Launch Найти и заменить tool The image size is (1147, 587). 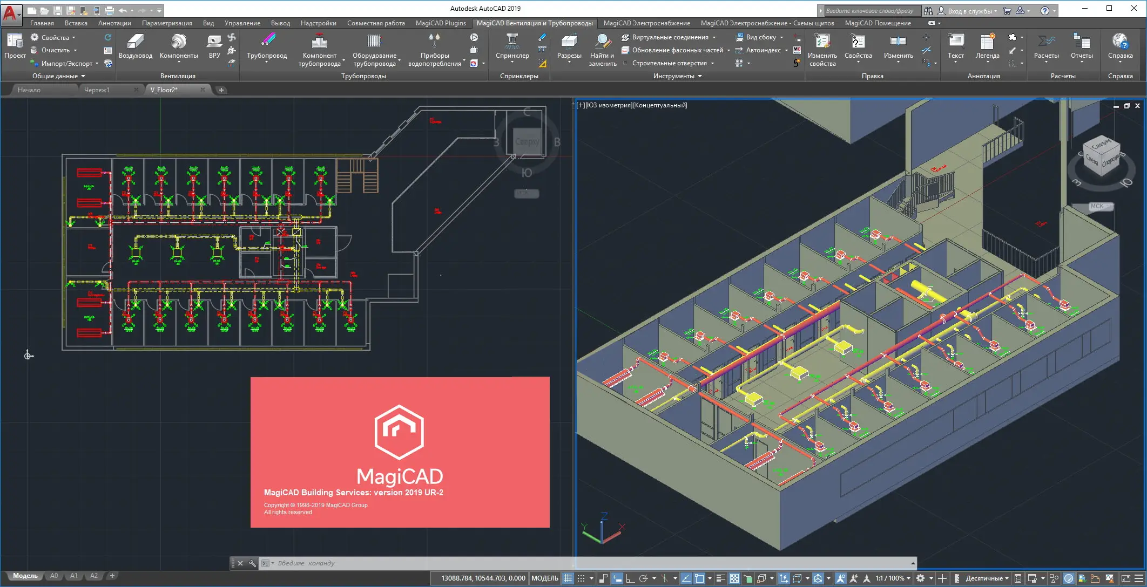tap(602, 50)
